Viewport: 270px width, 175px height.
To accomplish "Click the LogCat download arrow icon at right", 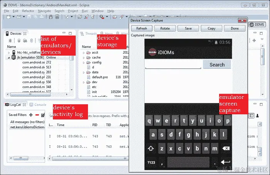I will (257, 116).
